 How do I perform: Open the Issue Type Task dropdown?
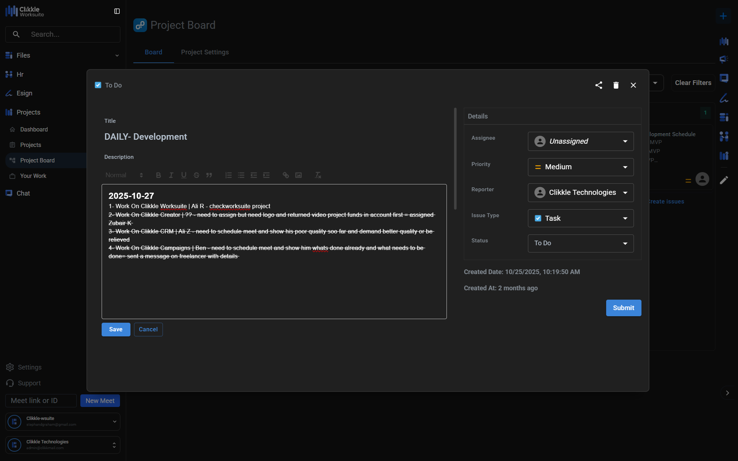tap(581, 218)
